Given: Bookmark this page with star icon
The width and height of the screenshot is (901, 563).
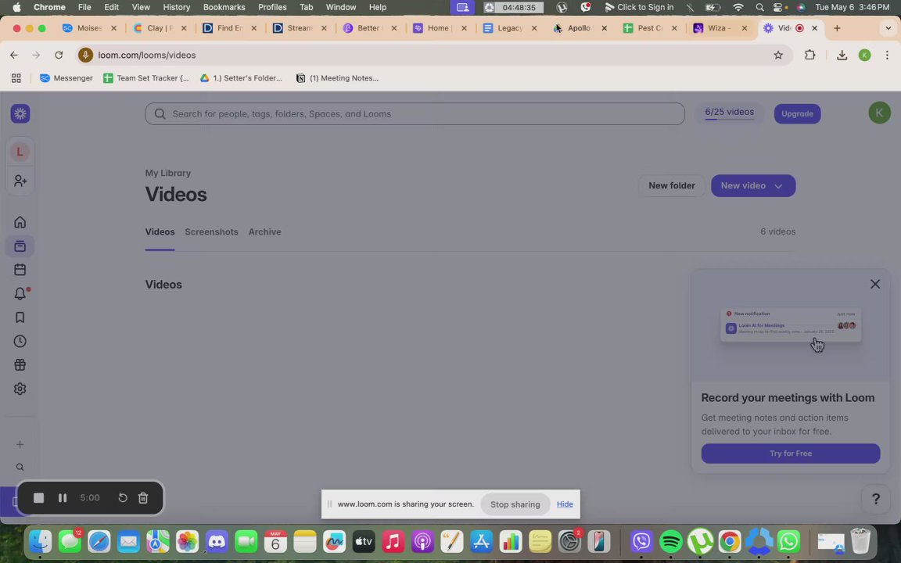Looking at the screenshot, I should coord(778,56).
